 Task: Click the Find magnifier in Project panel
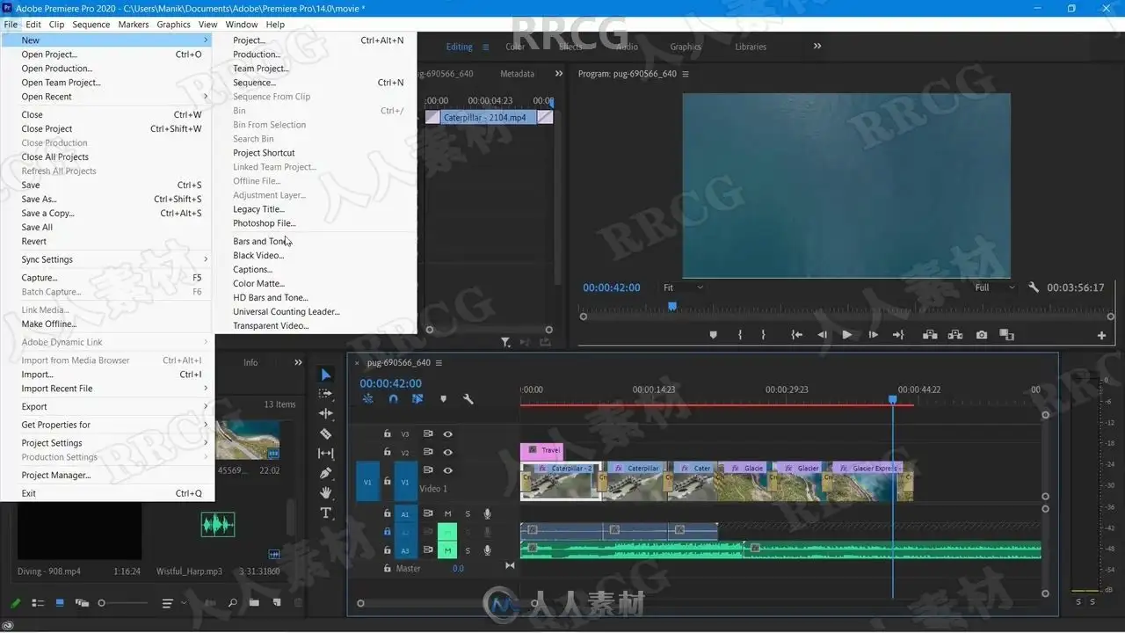[233, 603]
